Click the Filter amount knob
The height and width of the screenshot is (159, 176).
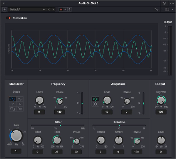pyautogui.click(x=38, y=140)
